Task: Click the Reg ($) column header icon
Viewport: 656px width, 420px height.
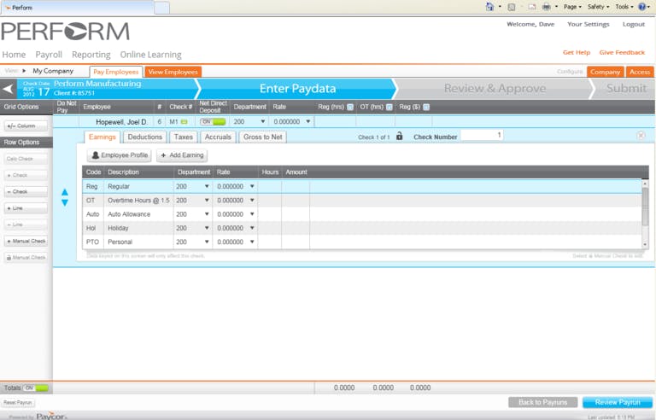Action: click(x=426, y=107)
